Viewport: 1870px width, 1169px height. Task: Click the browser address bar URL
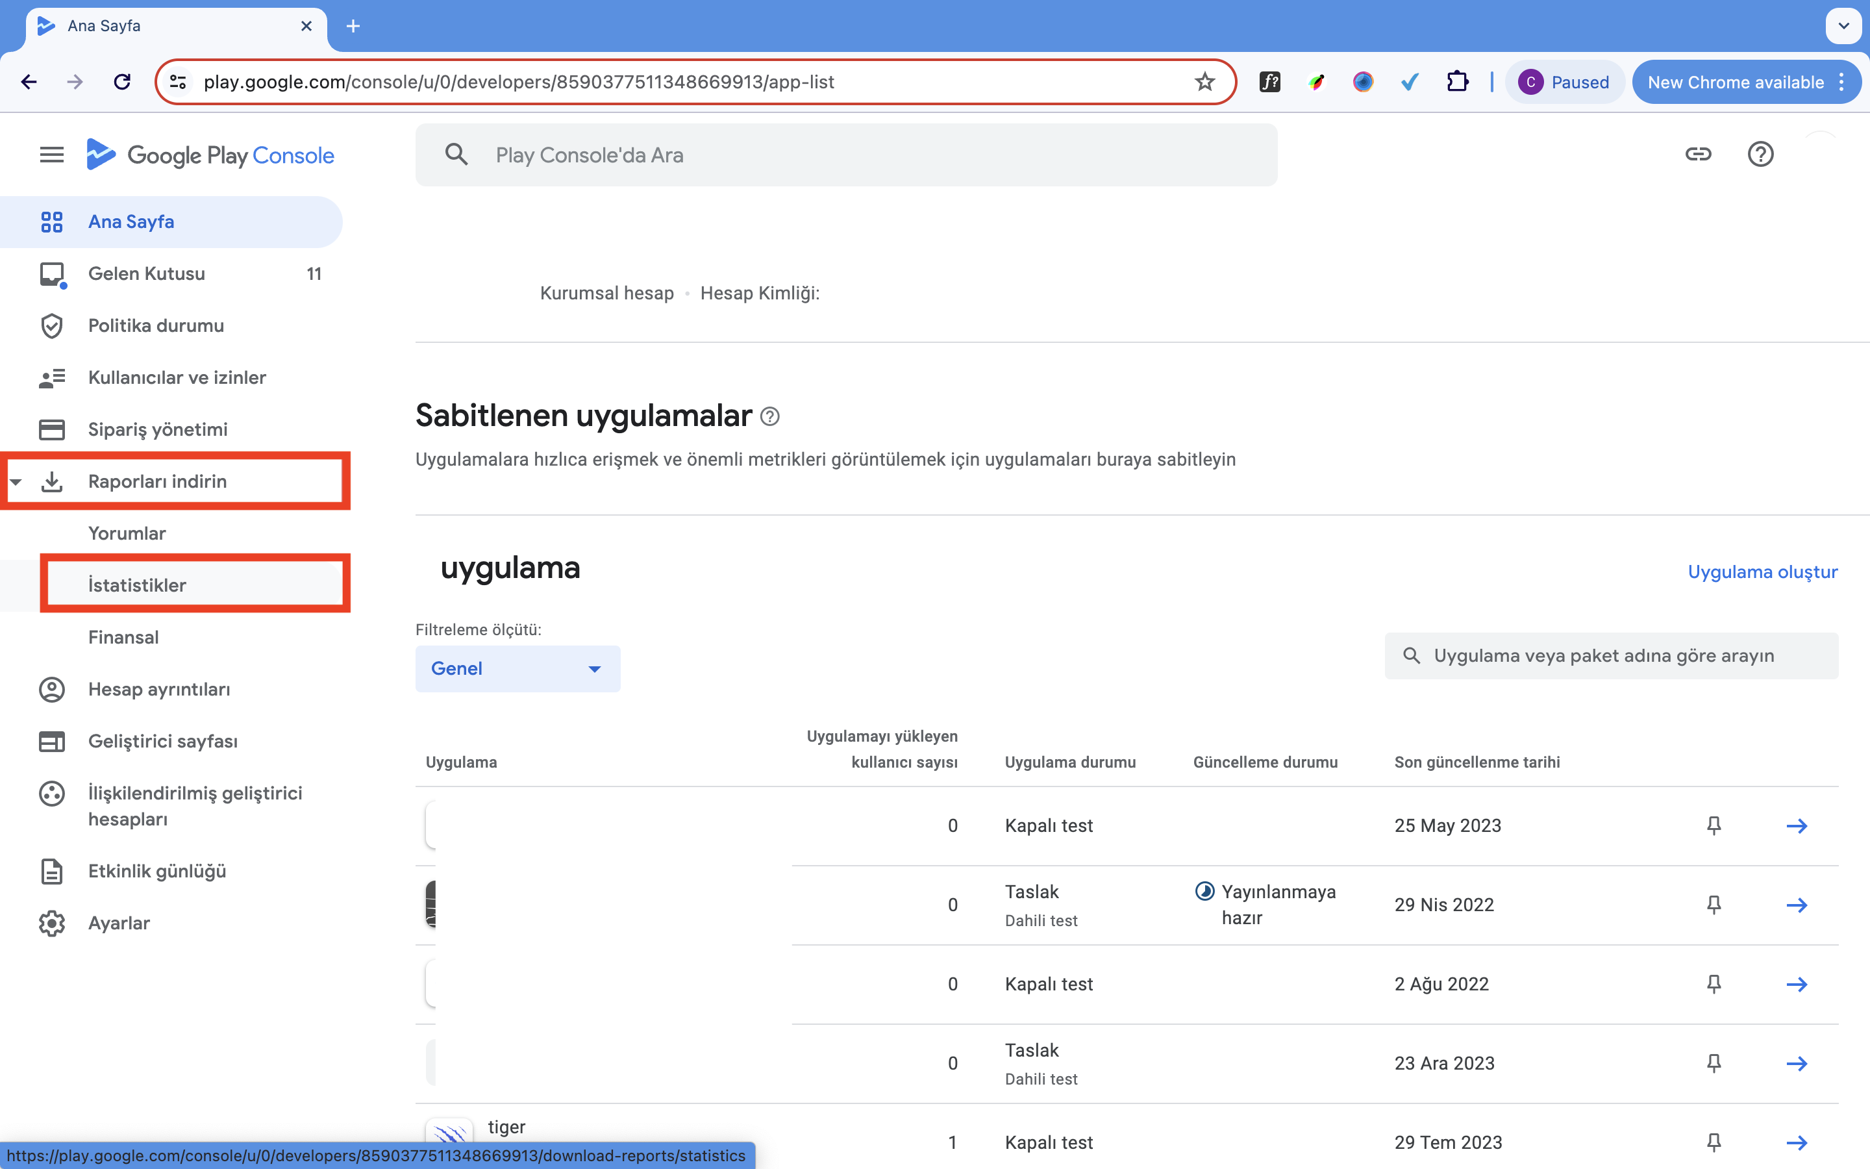click(x=519, y=82)
